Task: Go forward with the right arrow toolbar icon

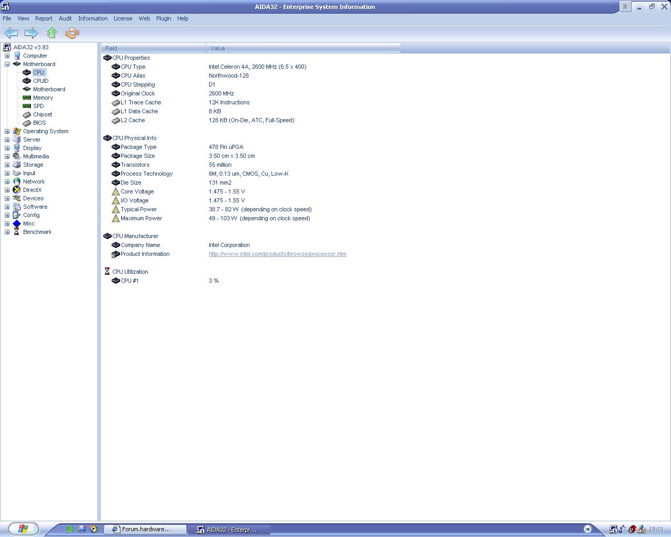Action: tap(31, 33)
